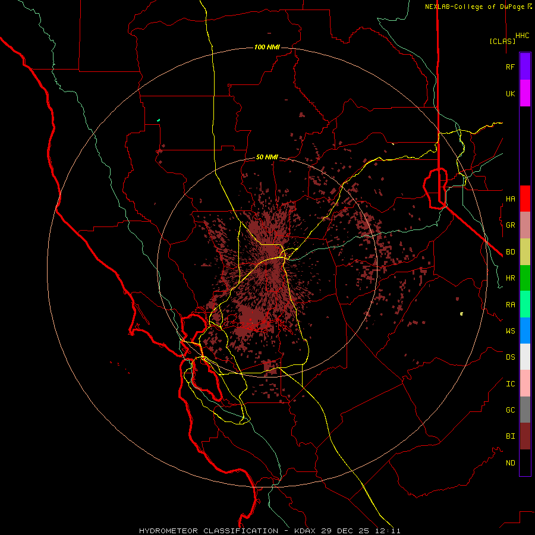Click the IC pink legend swatch
This screenshot has width=535, height=535.
coord(525,383)
